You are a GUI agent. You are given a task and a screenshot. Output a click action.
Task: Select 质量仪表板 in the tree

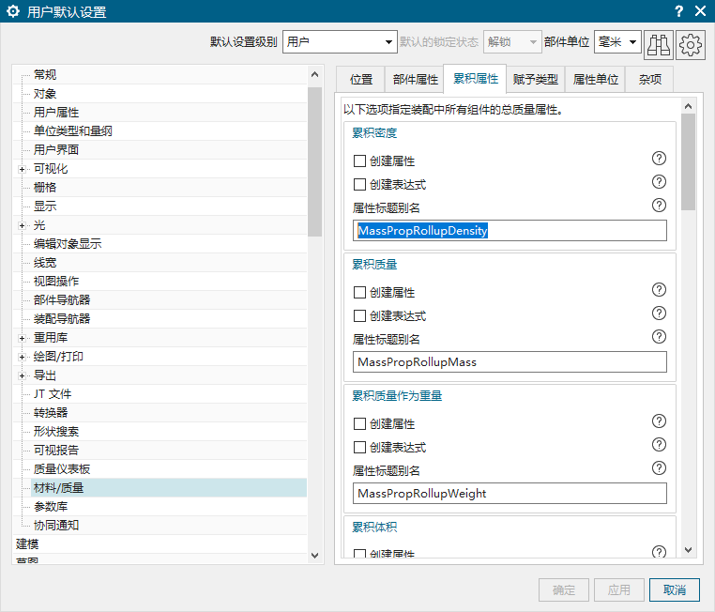(x=62, y=468)
